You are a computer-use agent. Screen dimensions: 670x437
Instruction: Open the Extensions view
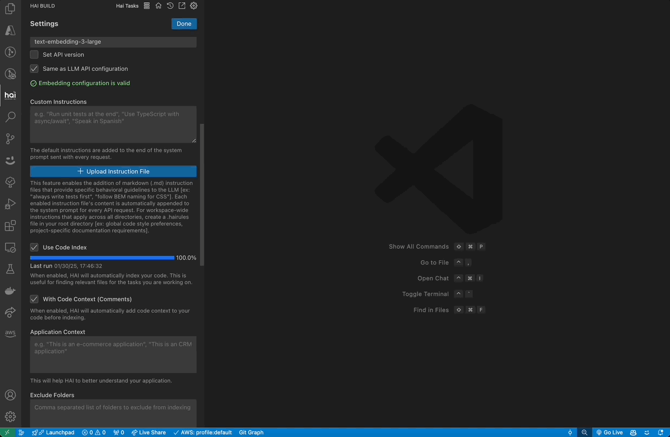(x=10, y=226)
